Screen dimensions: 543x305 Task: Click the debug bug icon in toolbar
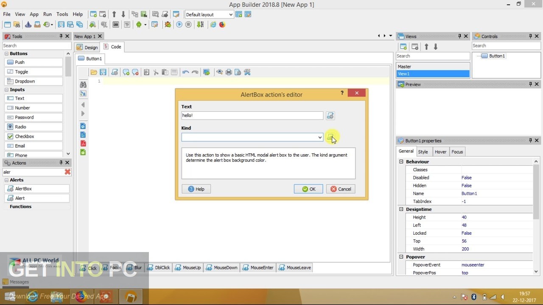pyautogui.click(x=168, y=25)
